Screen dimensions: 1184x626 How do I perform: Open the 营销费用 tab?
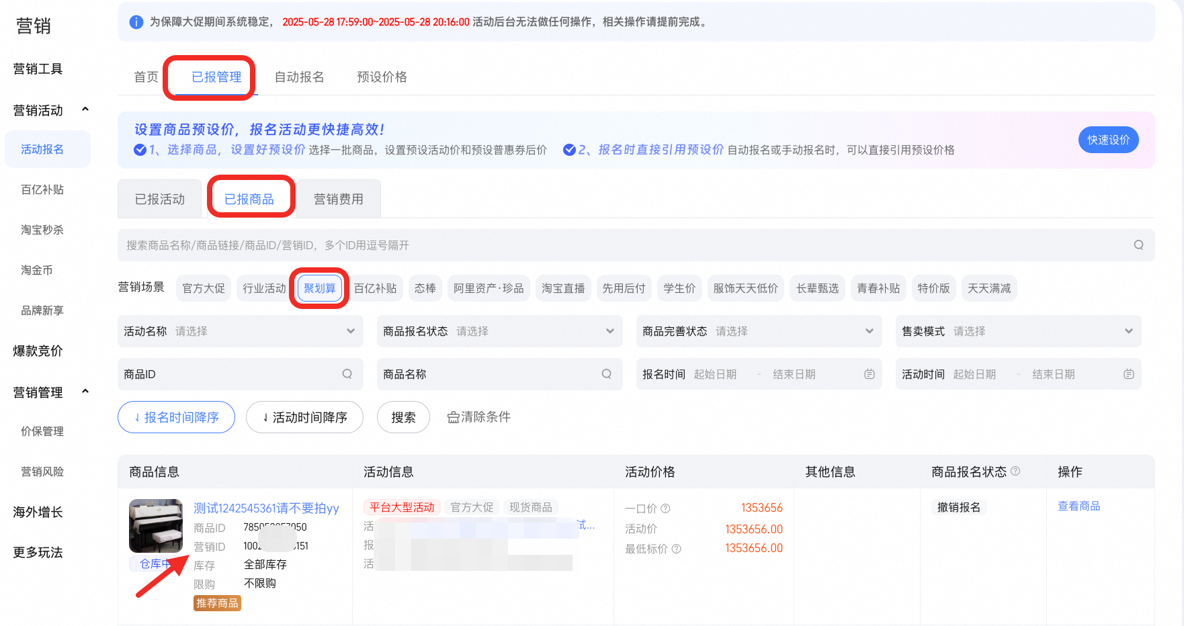(x=339, y=199)
